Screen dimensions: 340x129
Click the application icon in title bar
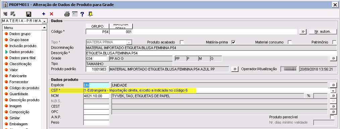pyautogui.click(x=5, y=5)
